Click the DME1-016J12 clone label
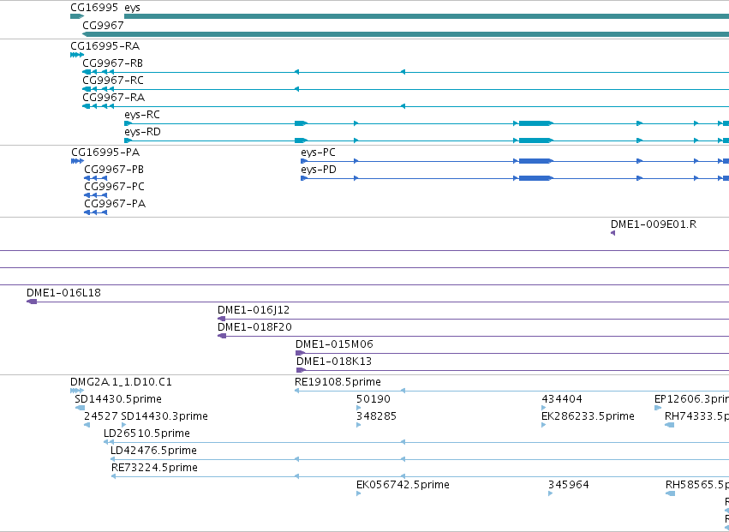This screenshot has width=729, height=532. click(x=254, y=310)
